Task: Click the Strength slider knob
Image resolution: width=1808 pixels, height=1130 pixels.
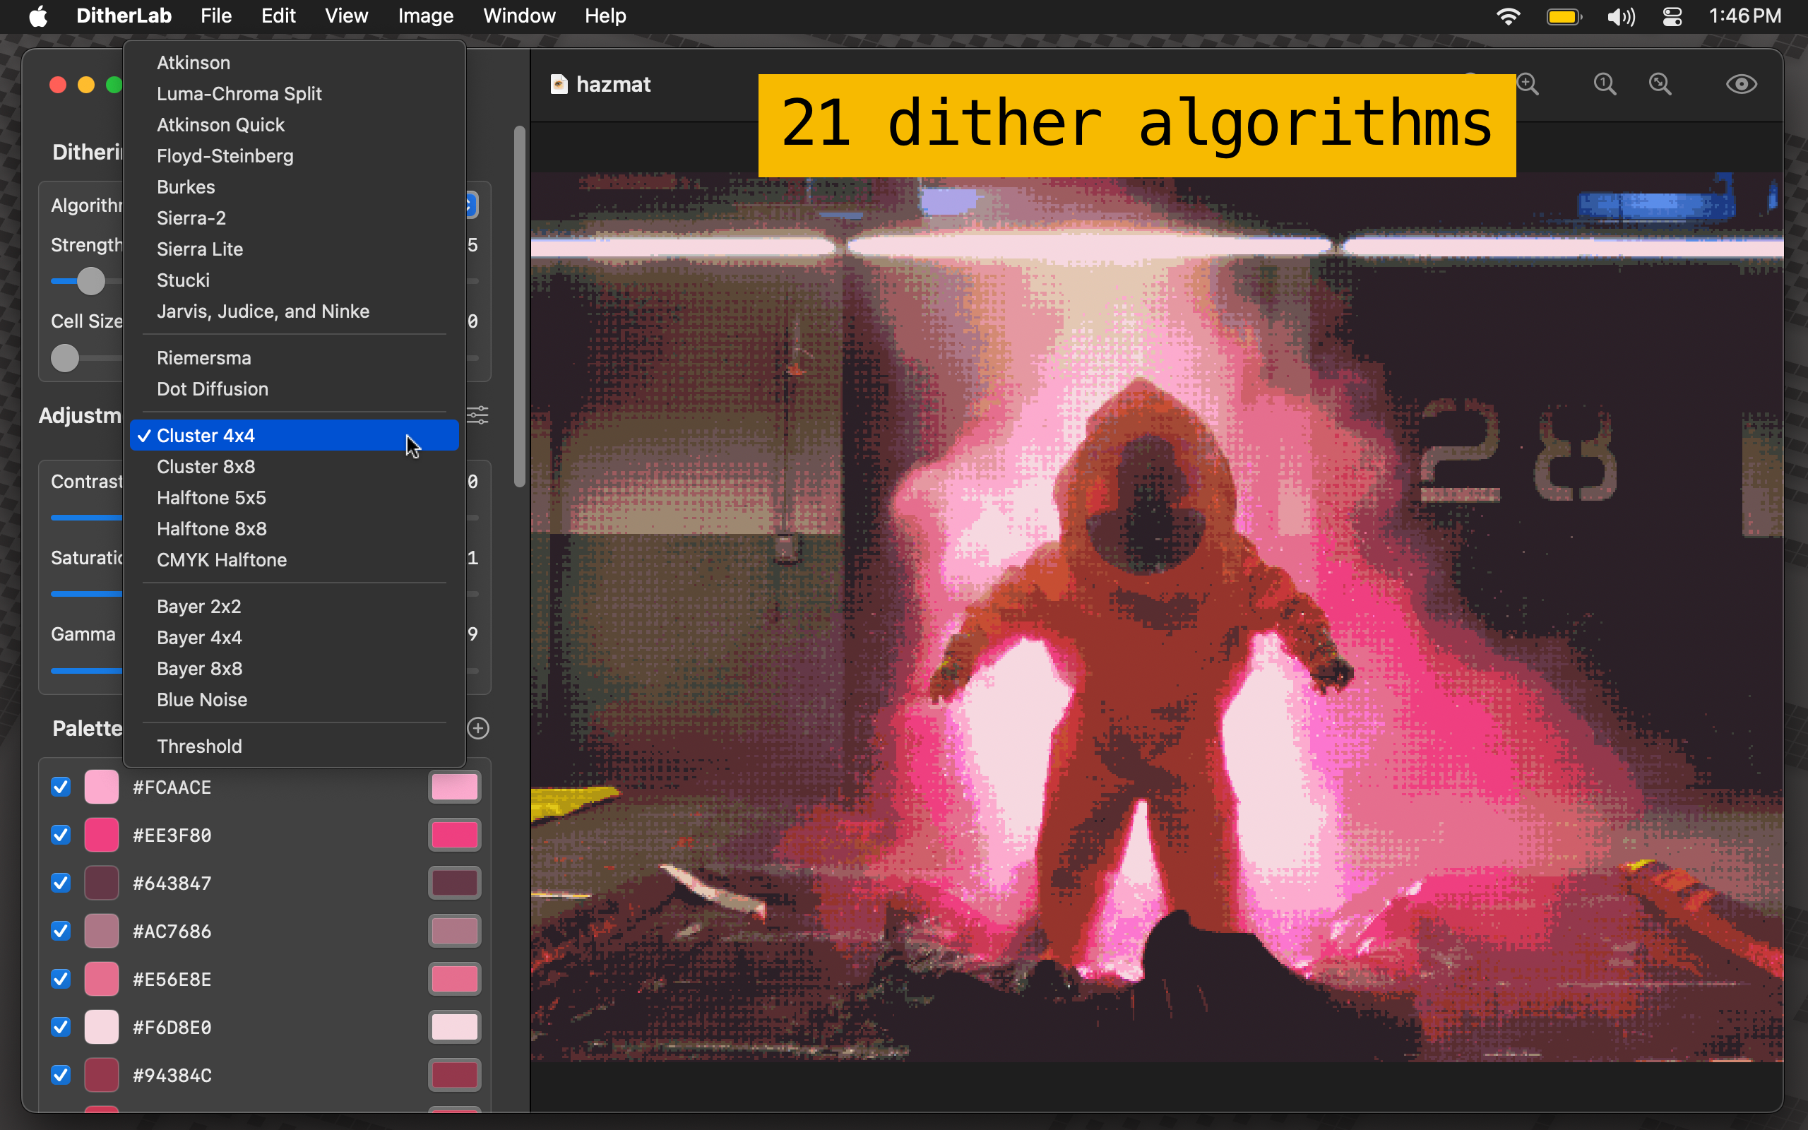Action: [91, 281]
